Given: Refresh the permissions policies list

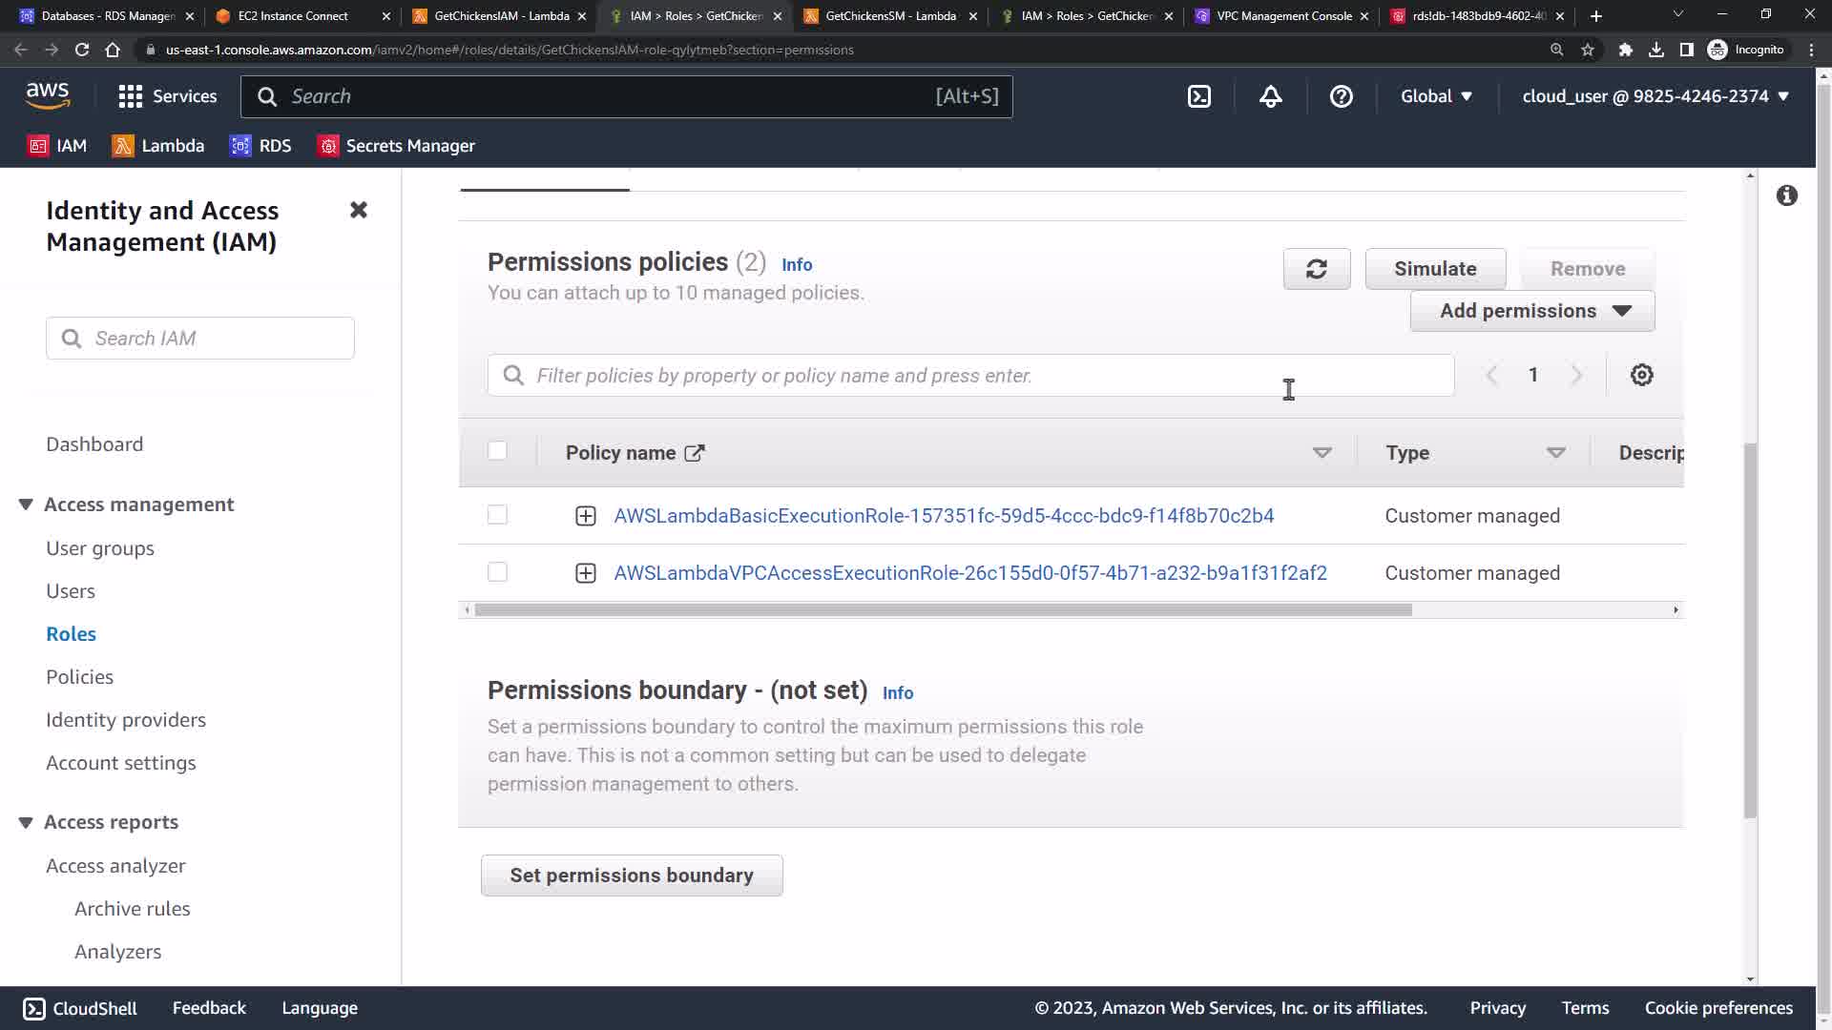Looking at the screenshot, I should 1316,269.
